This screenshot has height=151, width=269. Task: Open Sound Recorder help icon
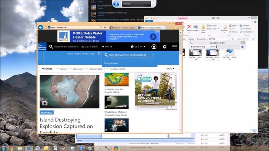click(243, 47)
